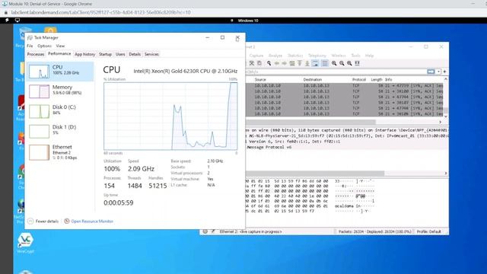Open the Task Manager Options menu
The height and width of the screenshot is (274, 487).
pyautogui.click(x=44, y=46)
